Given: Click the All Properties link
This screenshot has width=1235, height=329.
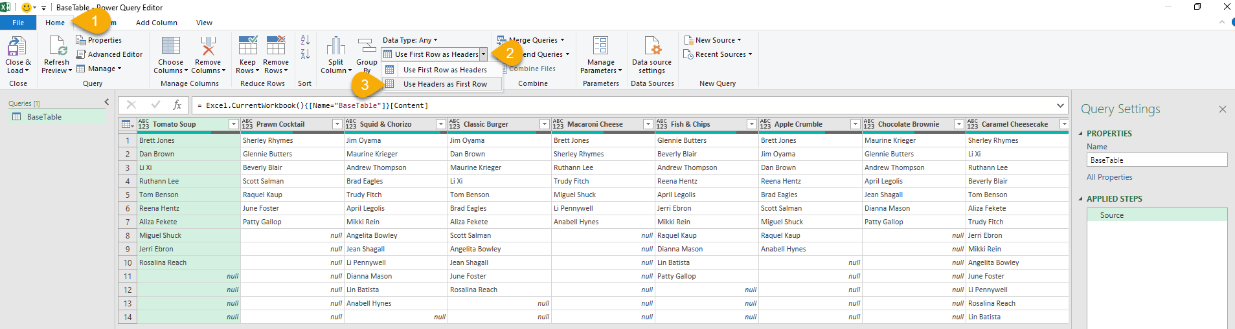Looking at the screenshot, I should (x=1109, y=177).
